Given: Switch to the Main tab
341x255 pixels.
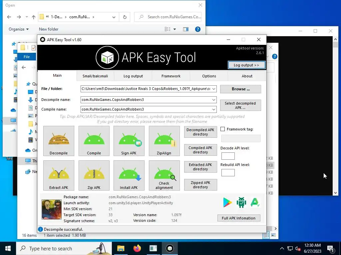Looking at the screenshot, I should (x=57, y=75).
